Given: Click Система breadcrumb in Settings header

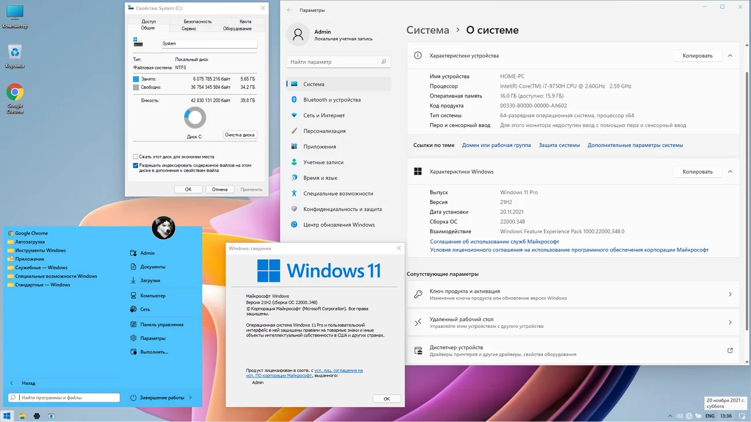Looking at the screenshot, I should tap(427, 30).
